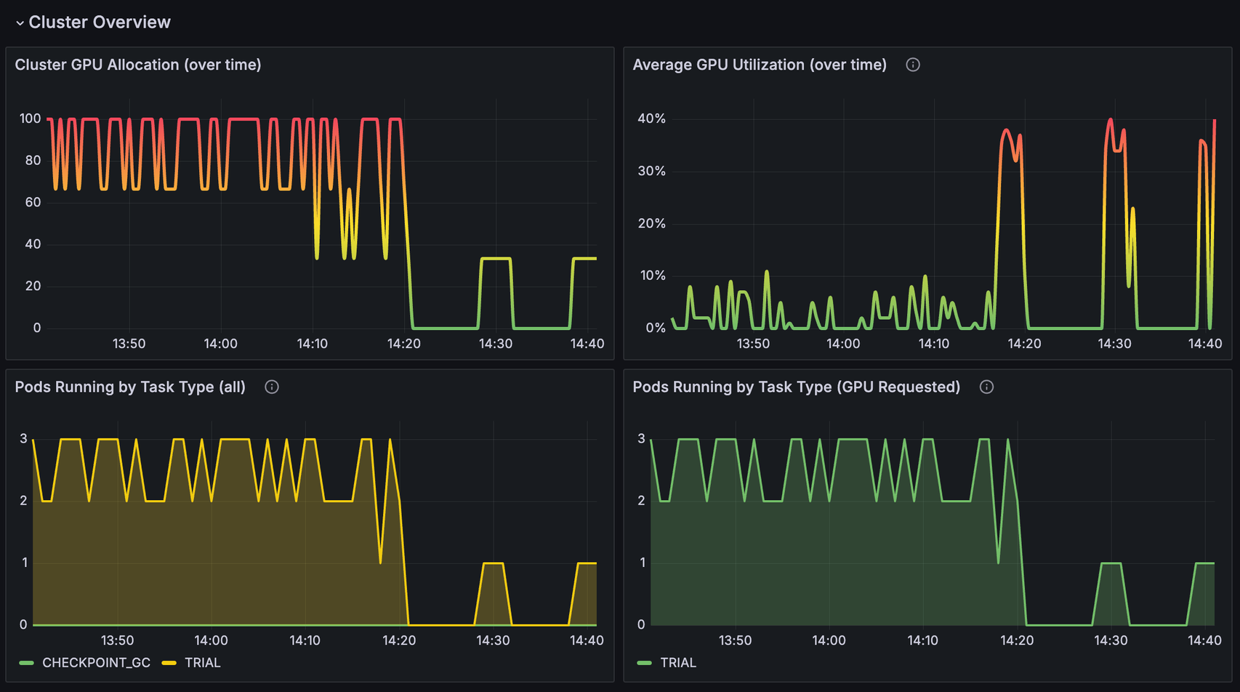Click yellow TRIAL legend color swatch
The image size is (1240, 692).
(169, 663)
